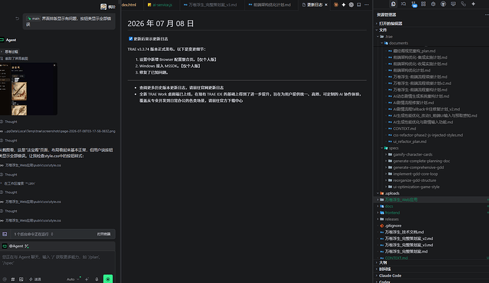Click the split editor layout icon

click(359, 5)
